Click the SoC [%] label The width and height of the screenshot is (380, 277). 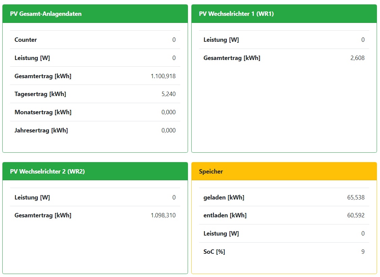pyautogui.click(x=214, y=252)
